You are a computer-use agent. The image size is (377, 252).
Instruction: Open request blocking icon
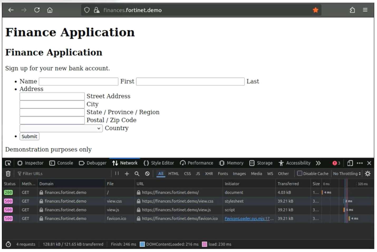[x=147, y=174]
